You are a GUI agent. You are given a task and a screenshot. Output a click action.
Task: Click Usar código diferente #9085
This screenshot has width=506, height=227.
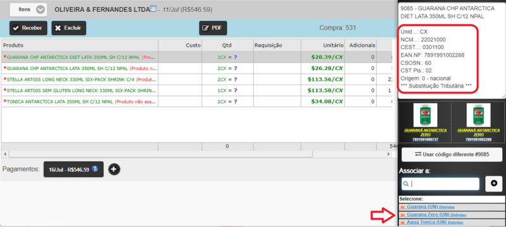(452, 154)
